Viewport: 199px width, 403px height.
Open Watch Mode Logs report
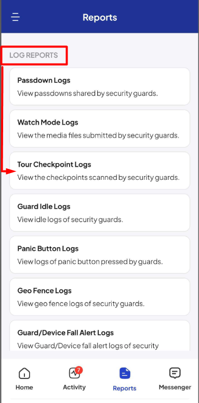100,128
